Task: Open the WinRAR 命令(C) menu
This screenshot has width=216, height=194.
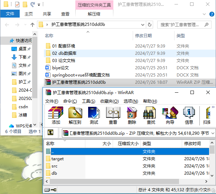Action: 70,101
